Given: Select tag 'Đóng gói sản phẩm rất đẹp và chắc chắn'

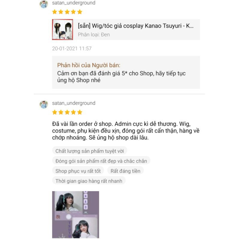Looking at the screenshot, I should point(101,161).
